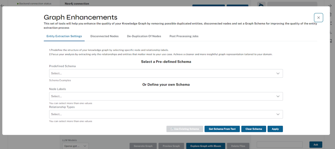
Task: Open the Disconnected Nodes tab
Action: click(105, 36)
